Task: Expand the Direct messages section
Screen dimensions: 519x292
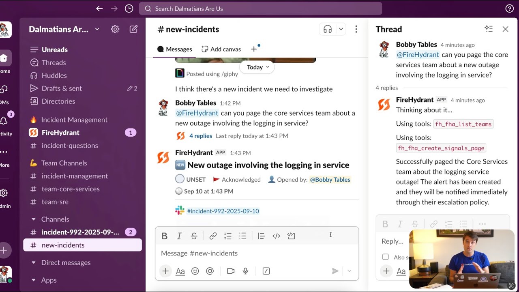Action: (34, 262)
